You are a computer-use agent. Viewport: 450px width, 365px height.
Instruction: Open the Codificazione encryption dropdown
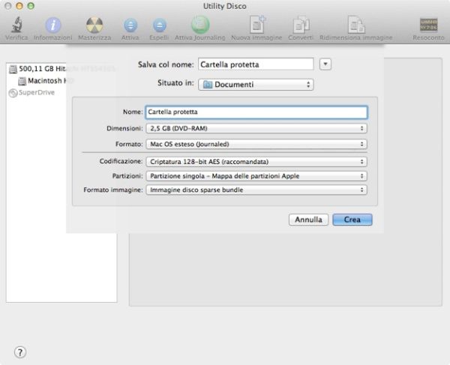(x=256, y=161)
